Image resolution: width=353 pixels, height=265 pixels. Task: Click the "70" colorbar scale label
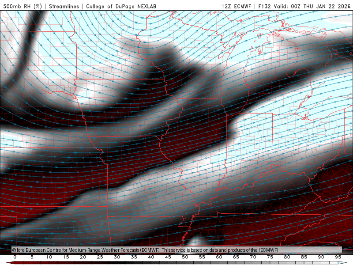(253, 257)
